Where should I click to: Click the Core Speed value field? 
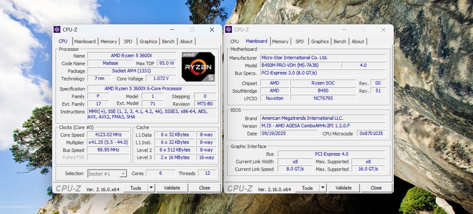coord(108,135)
